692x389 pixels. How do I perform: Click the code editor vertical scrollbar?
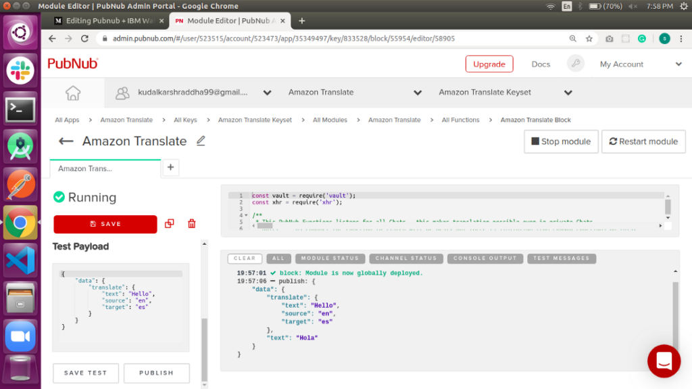click(x=668, y=206)
